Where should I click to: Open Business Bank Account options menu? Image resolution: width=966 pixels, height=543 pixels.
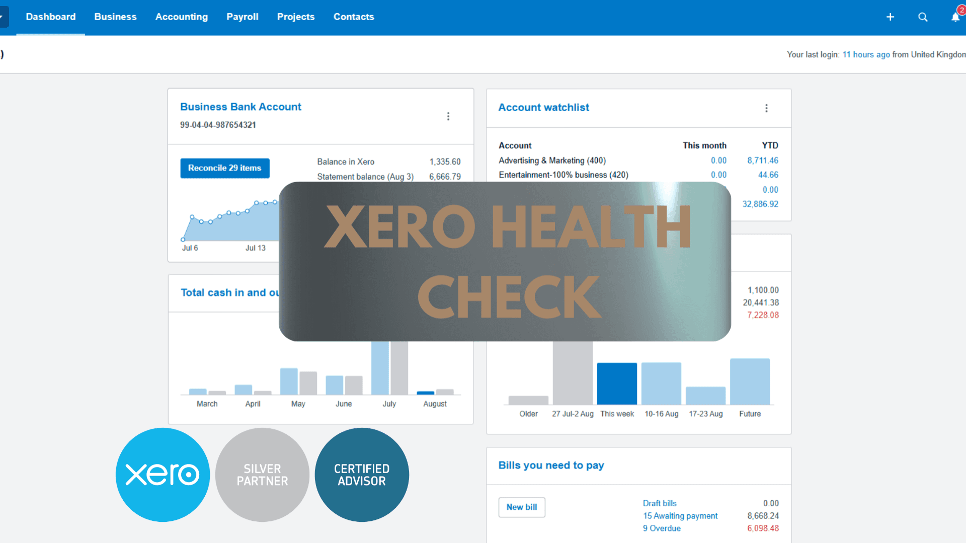pyautogui.click(x=448, y=116)
